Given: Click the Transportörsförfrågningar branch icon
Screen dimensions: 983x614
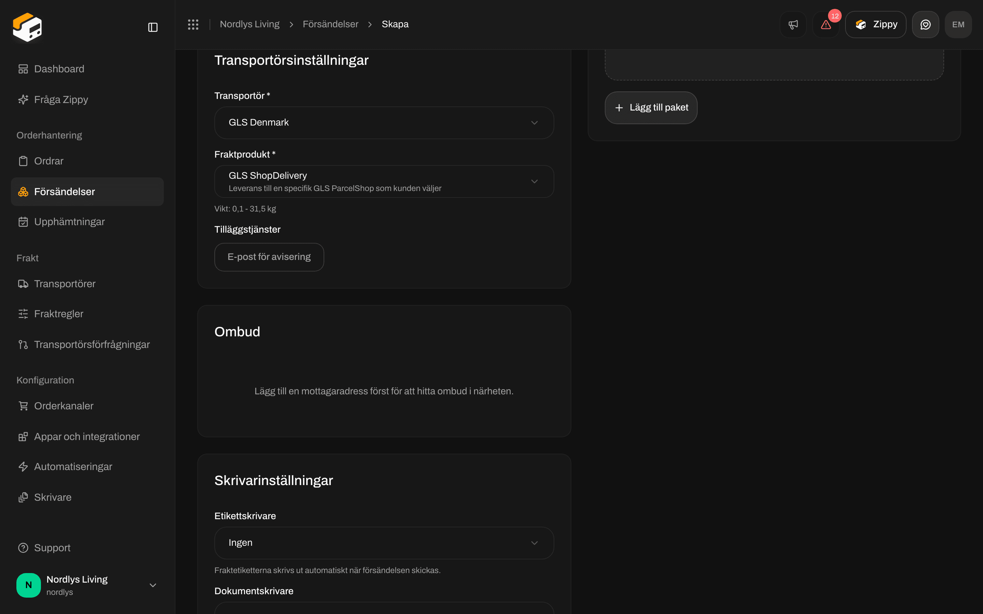Looking at the screenshot, I should [23, 345].
